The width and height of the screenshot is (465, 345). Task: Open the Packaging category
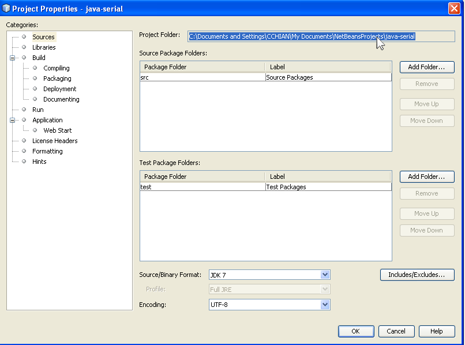57,78
